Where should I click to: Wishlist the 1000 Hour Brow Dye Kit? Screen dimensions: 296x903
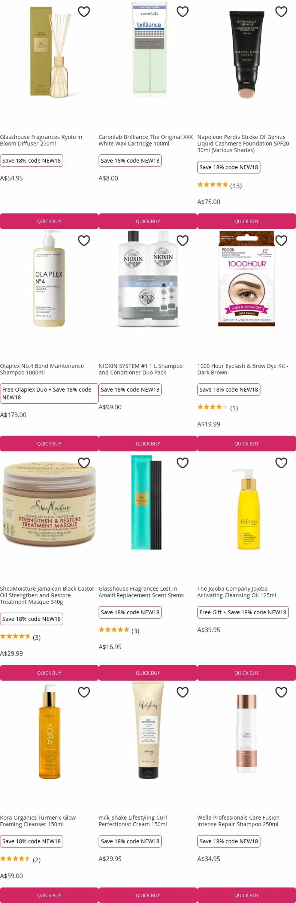coord(281,240)
